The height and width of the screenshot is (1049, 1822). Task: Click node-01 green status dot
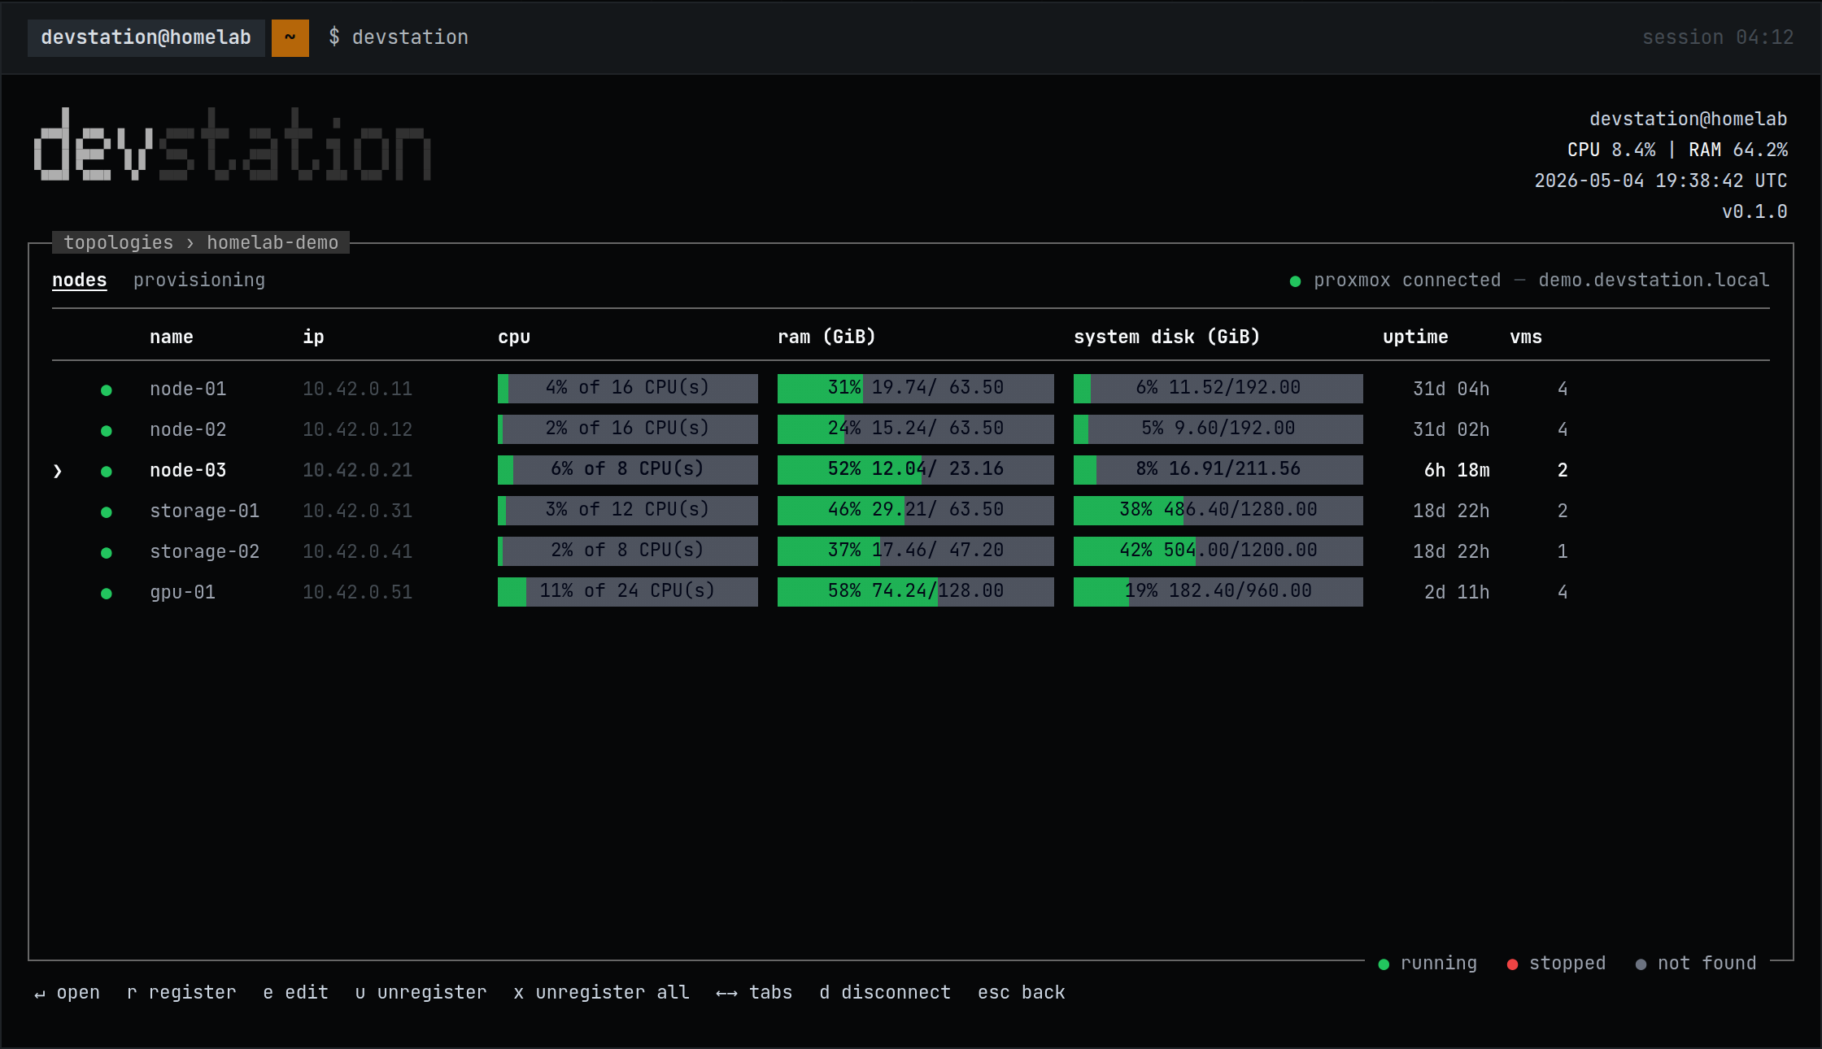[x=106, y=390]
